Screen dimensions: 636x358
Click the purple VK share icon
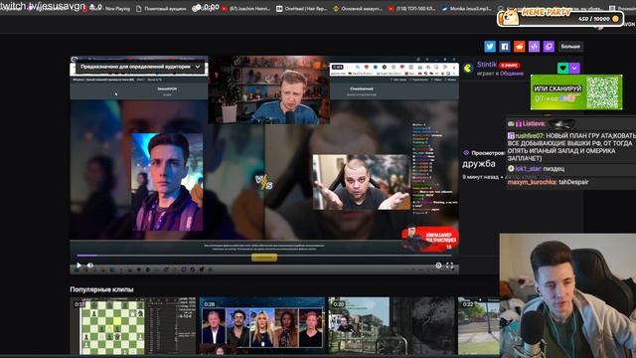click(534, 47)
